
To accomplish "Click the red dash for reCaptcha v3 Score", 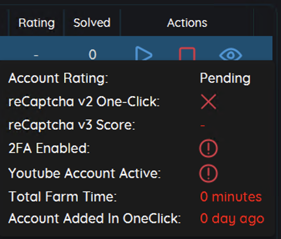I will point(202,126).
